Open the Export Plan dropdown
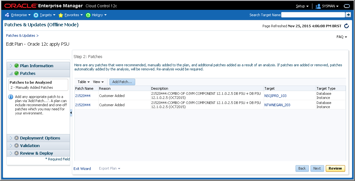The width and height of the screenshot is (355, 181). coord(109,169)
